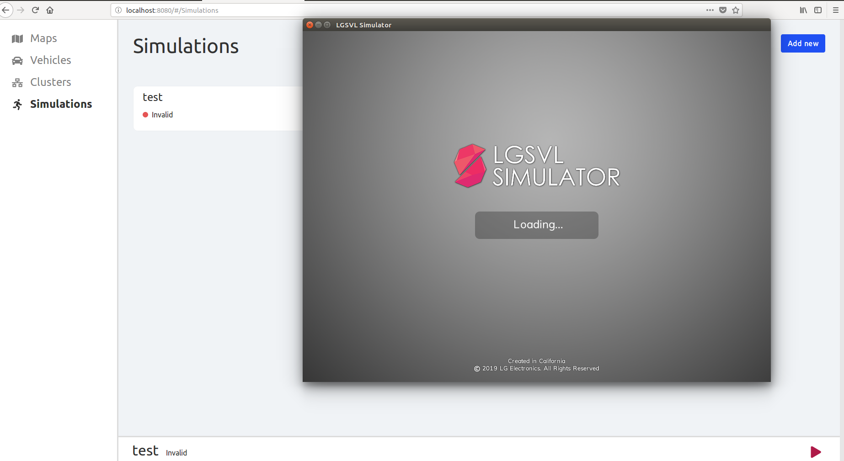
Task: Open the Vehicles menu entry
Action: [50, 60]
